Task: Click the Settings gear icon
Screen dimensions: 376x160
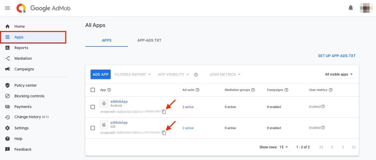Action: pyautogui.click(x=7, y=128)
